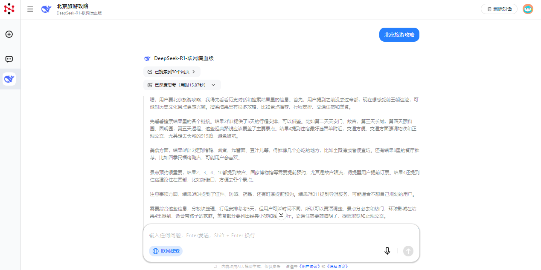Expand the 已搜索到30个网页 results list
541x270 pixels.
pos(172,72)
